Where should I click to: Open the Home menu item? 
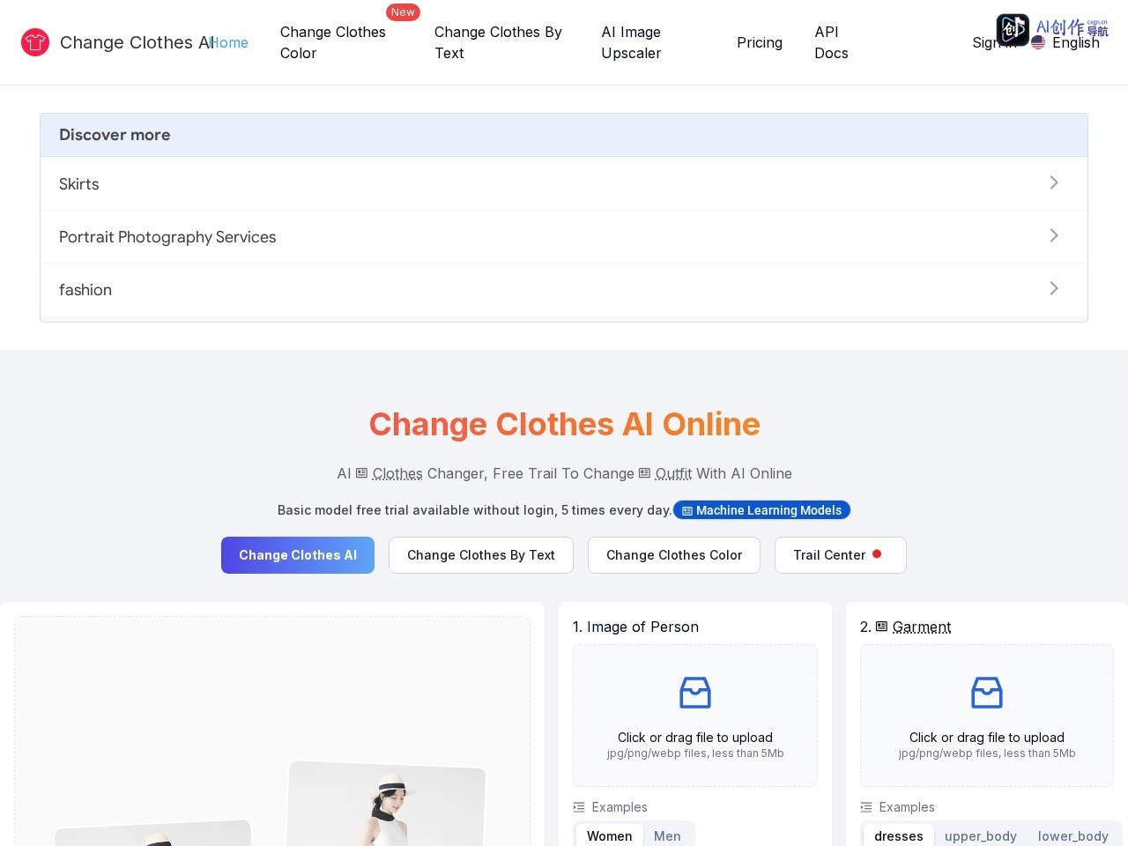(229, 42)
